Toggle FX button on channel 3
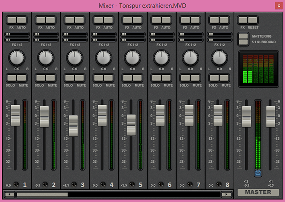Image resolution: width=285 pixels, height=202 pixels. [70, 20]
